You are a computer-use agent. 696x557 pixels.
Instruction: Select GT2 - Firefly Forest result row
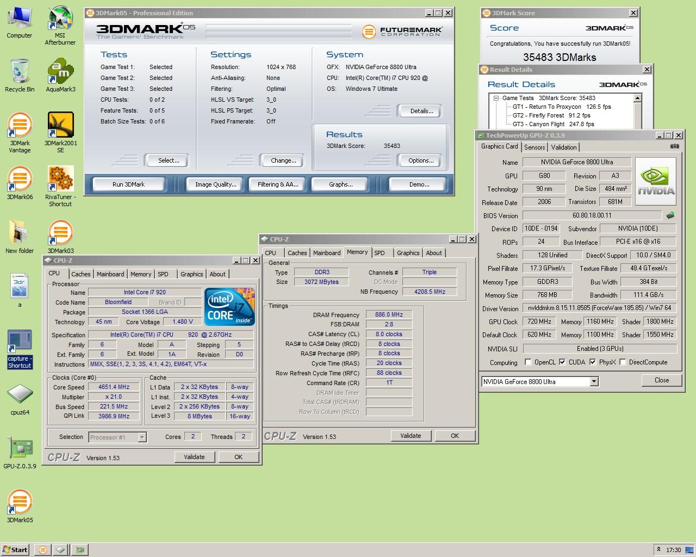551,116
